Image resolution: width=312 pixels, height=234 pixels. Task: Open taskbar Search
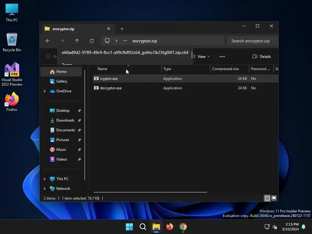143,227
